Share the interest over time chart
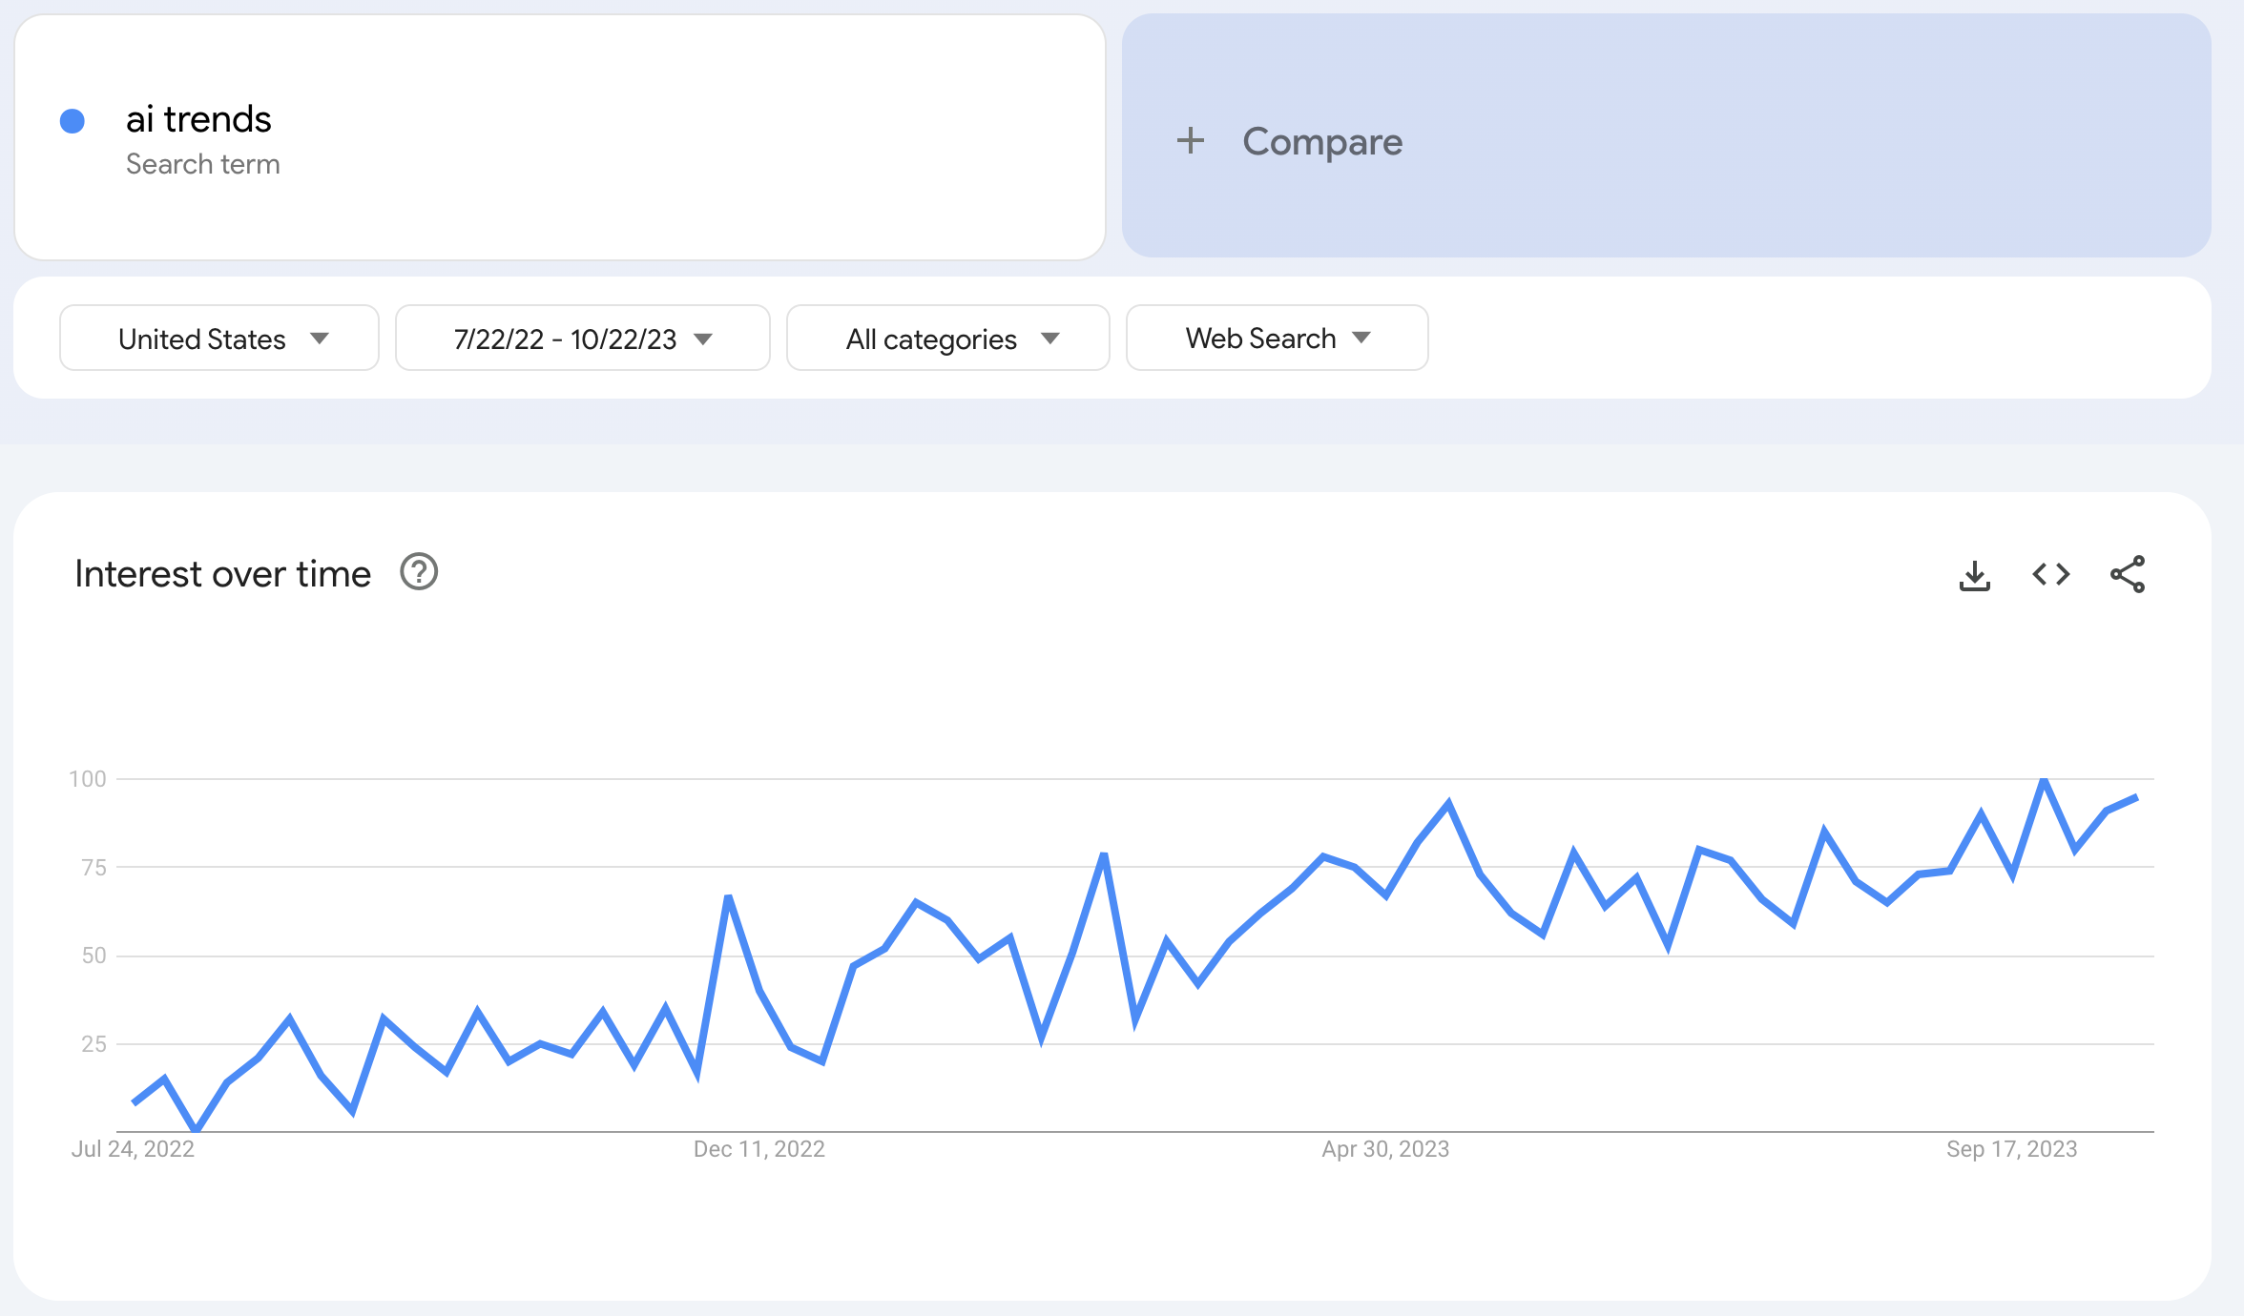This screenshot has height=1316, width=2244. [x=2128, y=574]
